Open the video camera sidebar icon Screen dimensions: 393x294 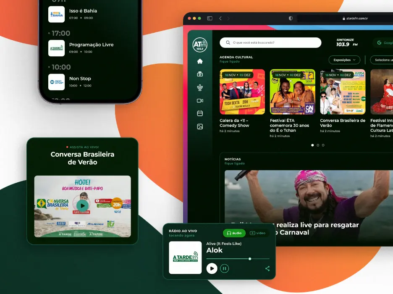(200, 100)
